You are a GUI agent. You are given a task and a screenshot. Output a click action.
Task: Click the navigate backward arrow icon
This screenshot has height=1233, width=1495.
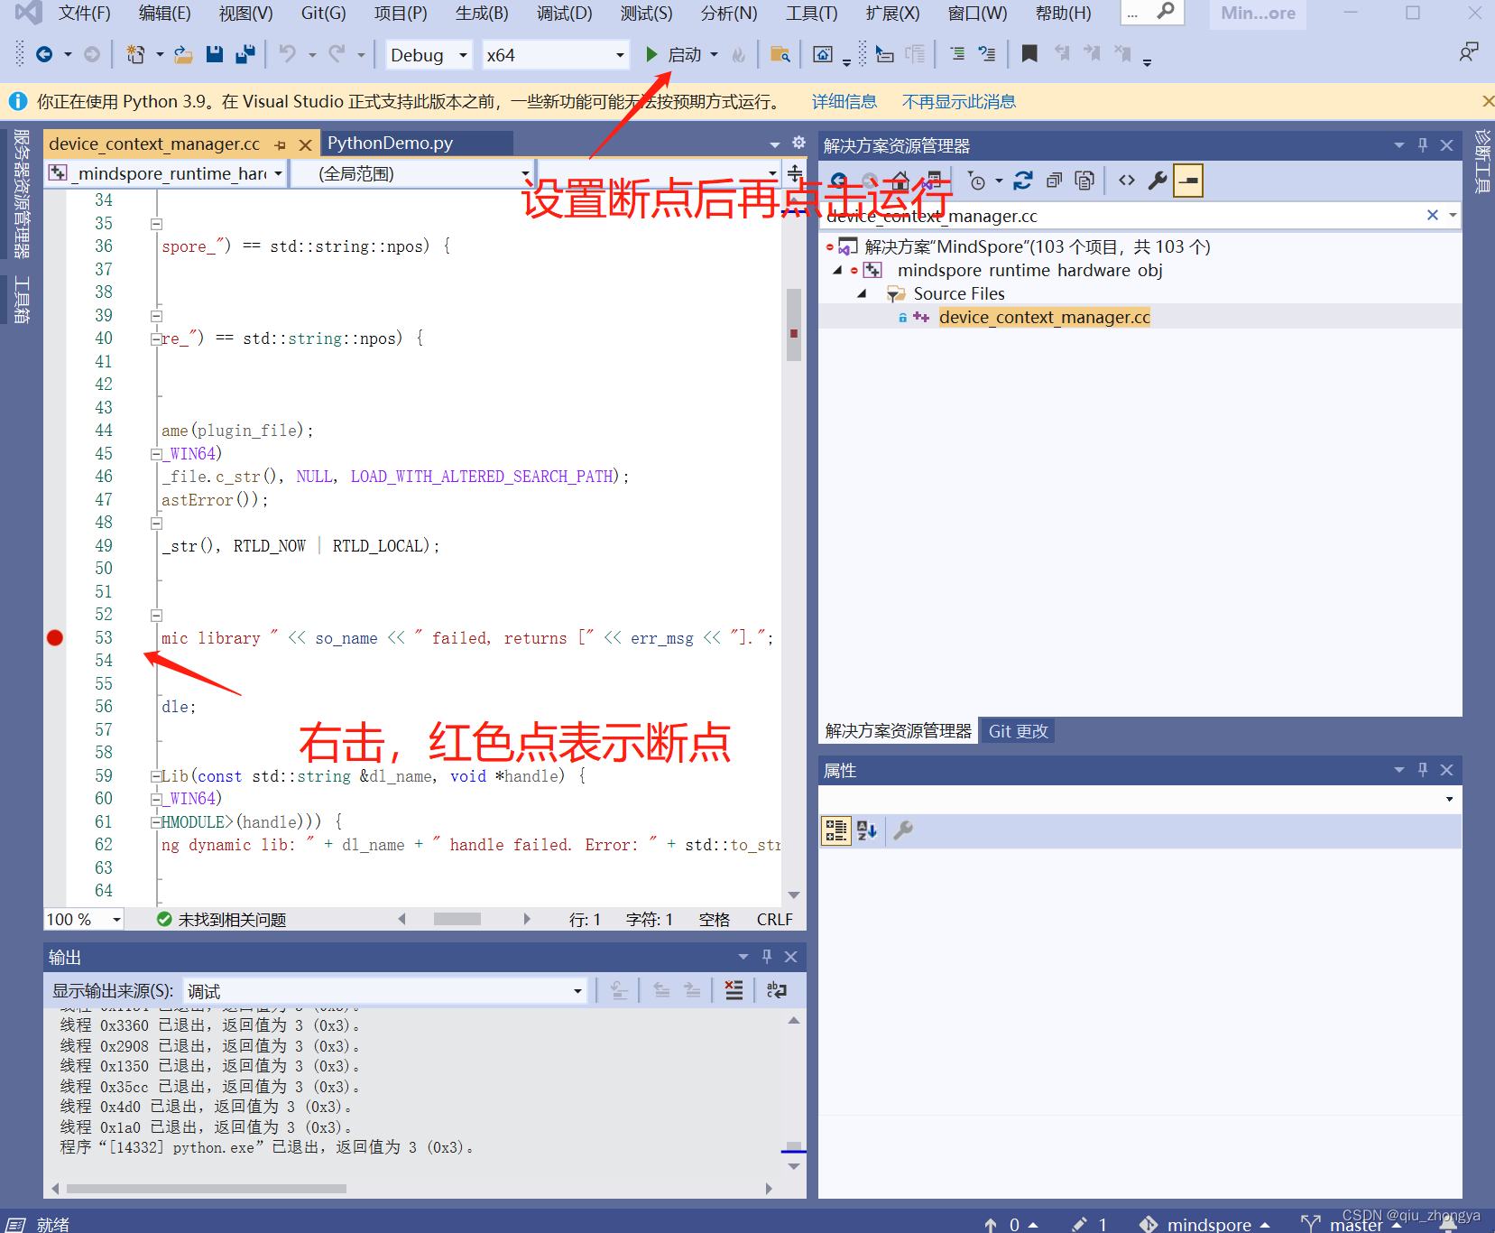point(43,55)
